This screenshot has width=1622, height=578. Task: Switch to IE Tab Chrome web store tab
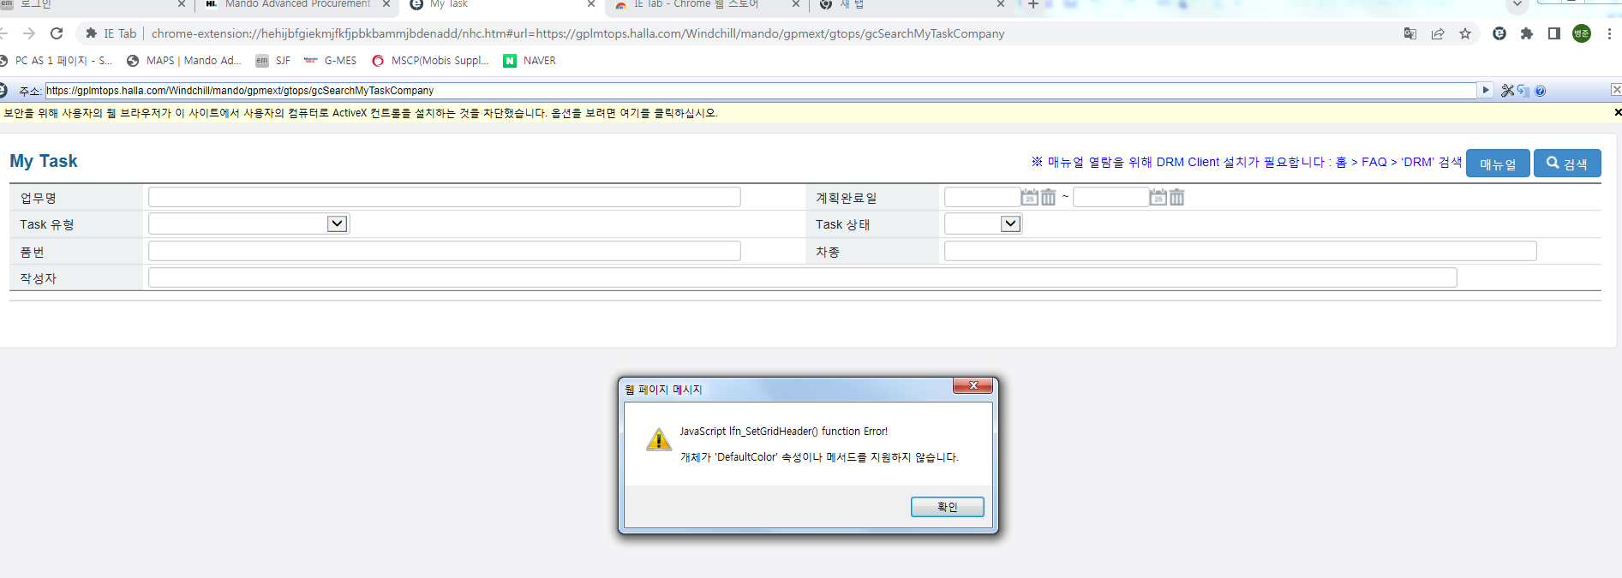point(695,4)
